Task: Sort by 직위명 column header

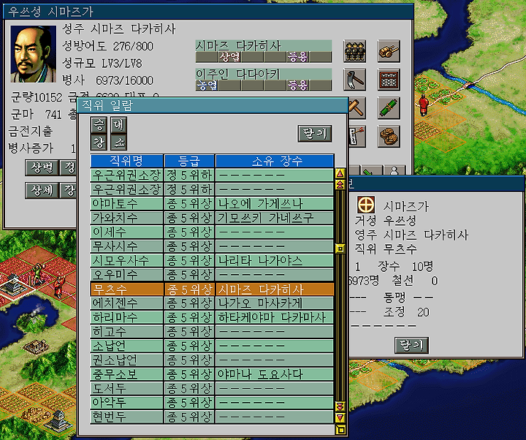Action: tap(126, 161)
